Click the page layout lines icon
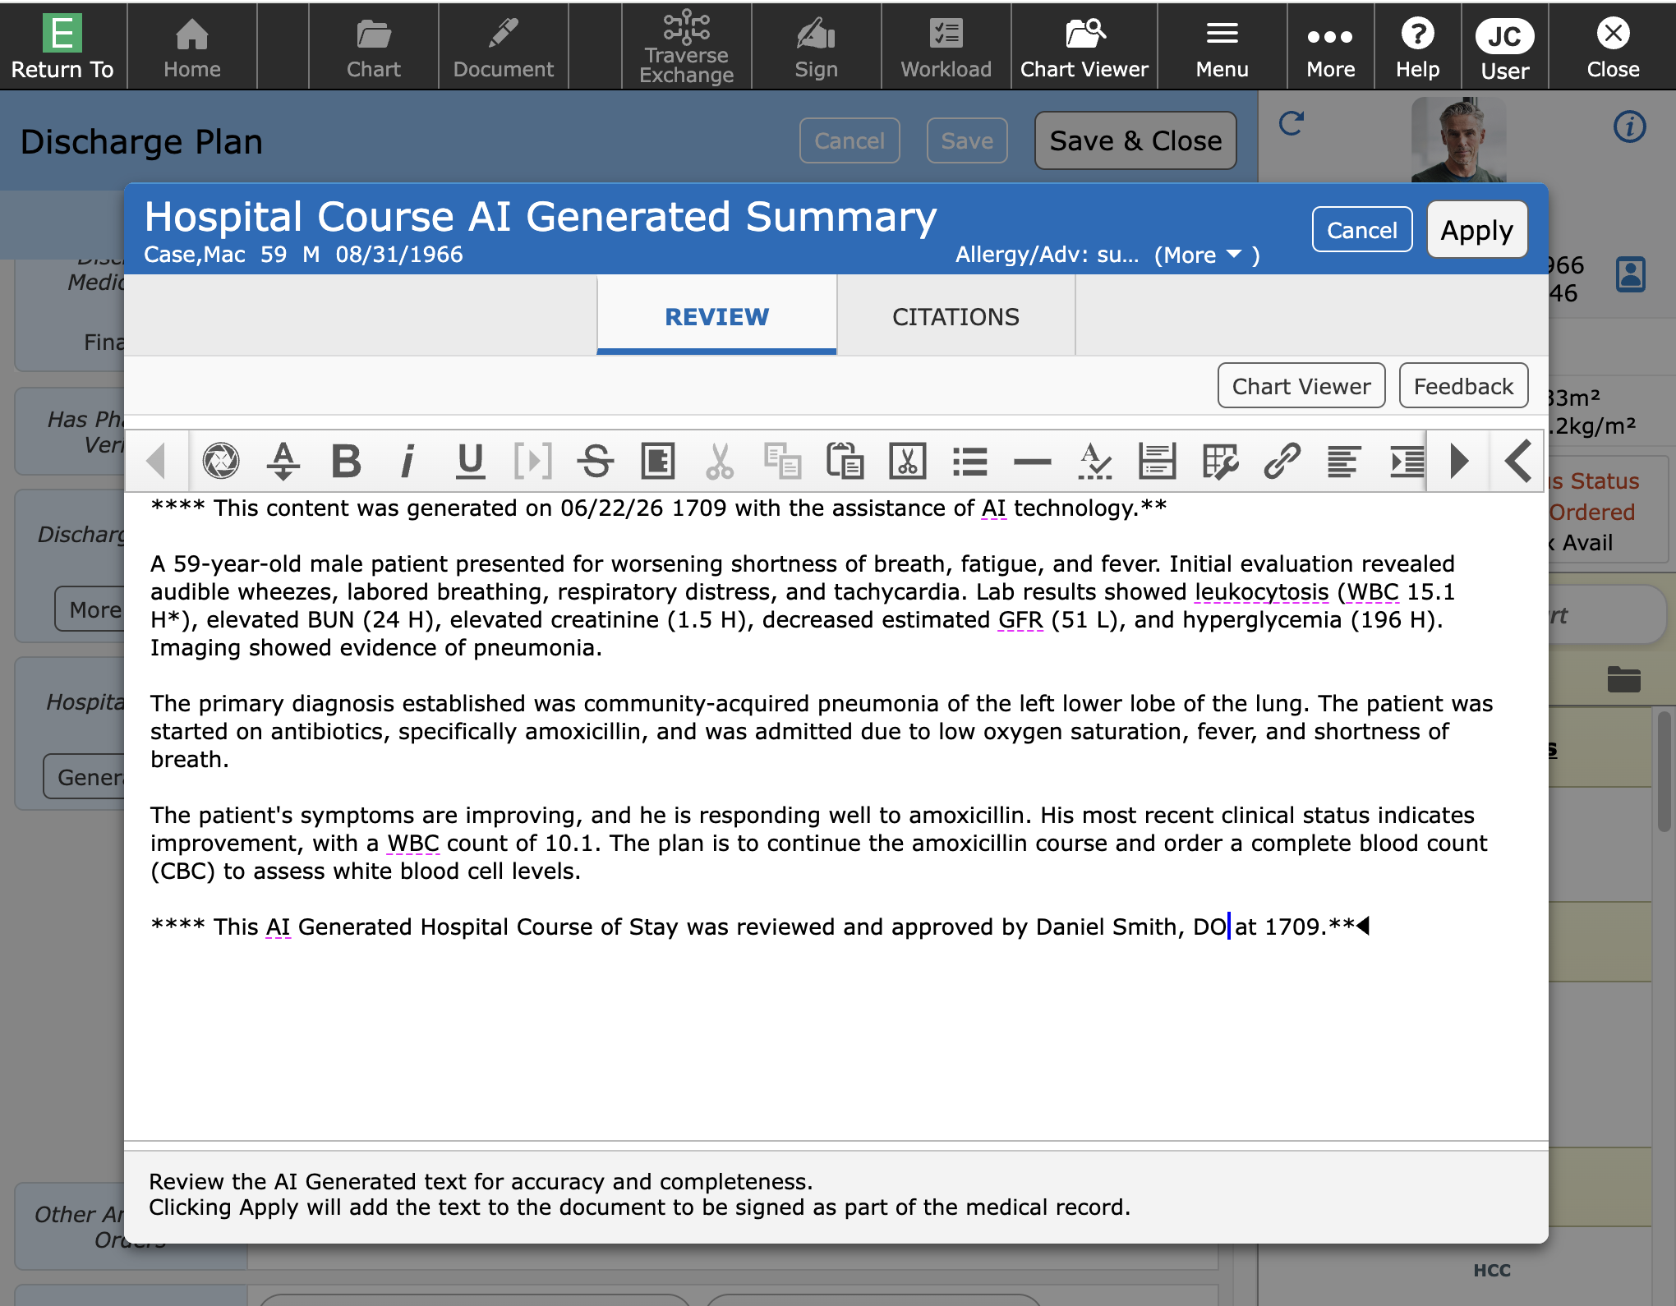1676x1306 pixels. click(1158, 461)
